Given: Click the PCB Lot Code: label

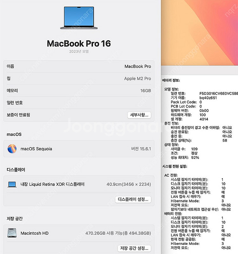Looking at the screenshot, I should click(183, 106).
